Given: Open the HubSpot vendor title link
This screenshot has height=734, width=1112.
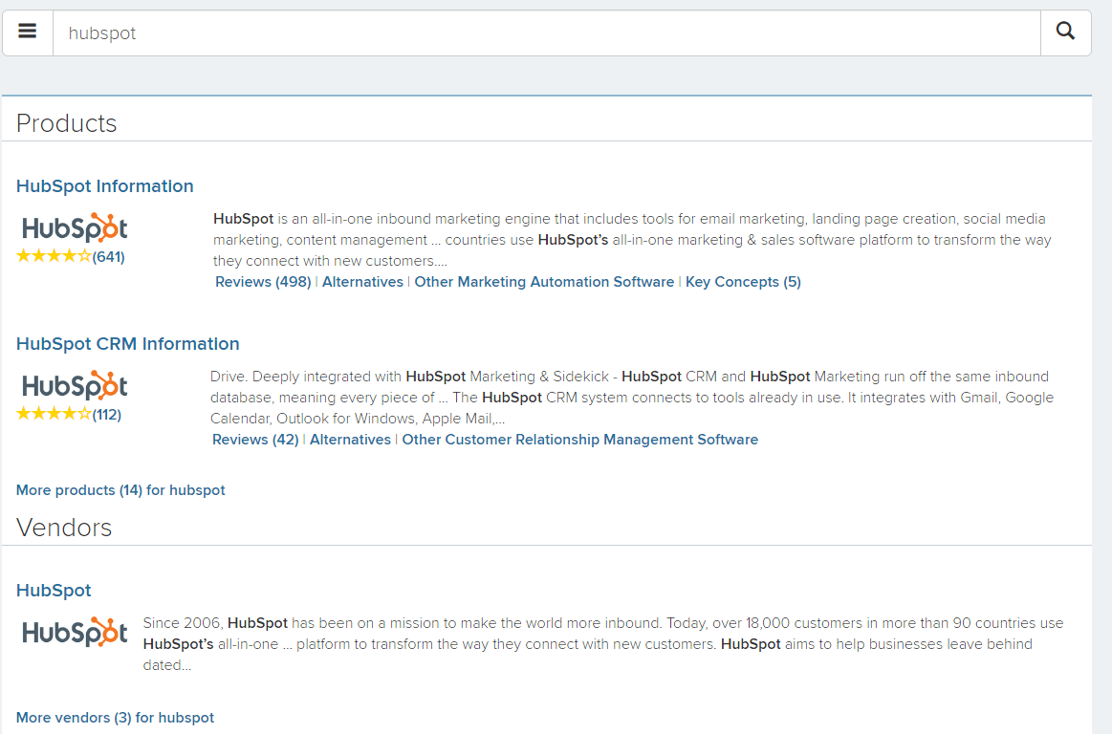Looking at the screenshot, I should click(54, 590).
